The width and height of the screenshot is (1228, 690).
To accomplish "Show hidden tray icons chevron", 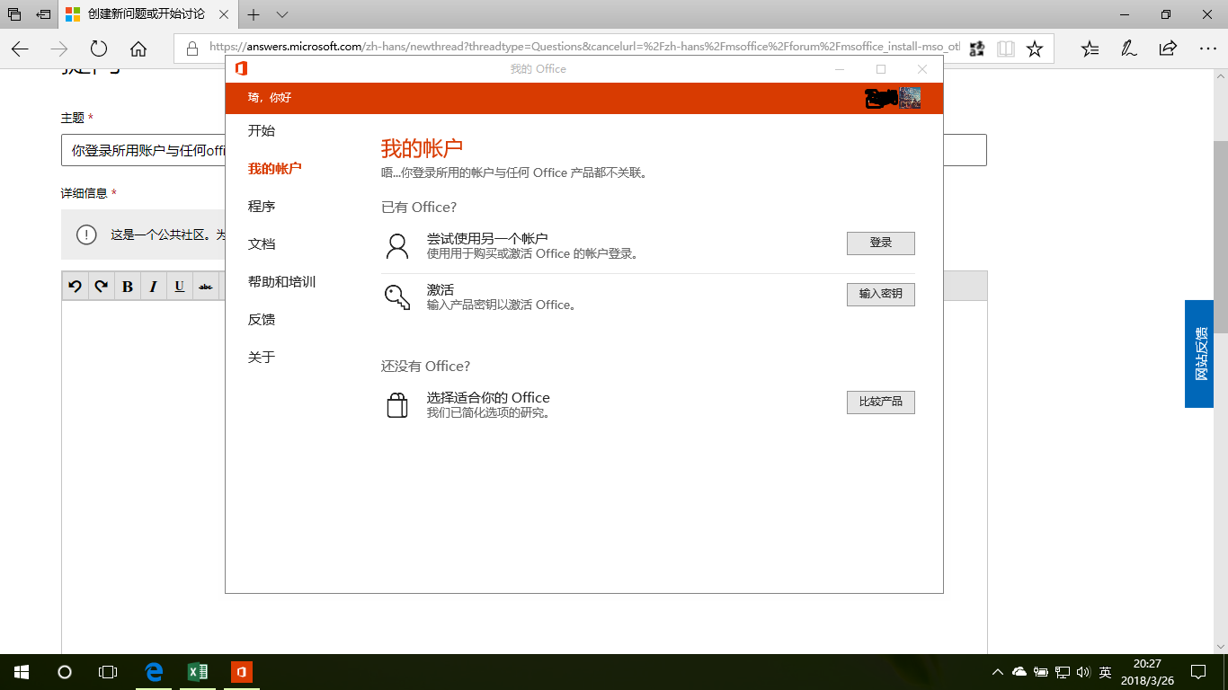I will tap(998, 672).
